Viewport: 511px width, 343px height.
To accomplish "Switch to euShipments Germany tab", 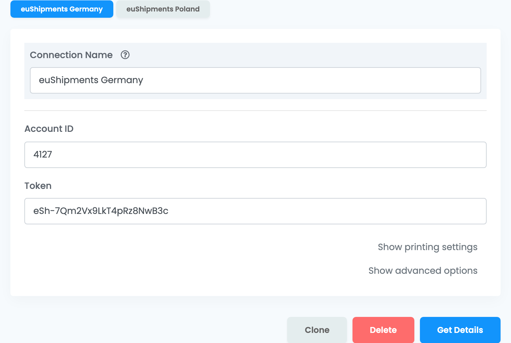I will click(62, 9).
